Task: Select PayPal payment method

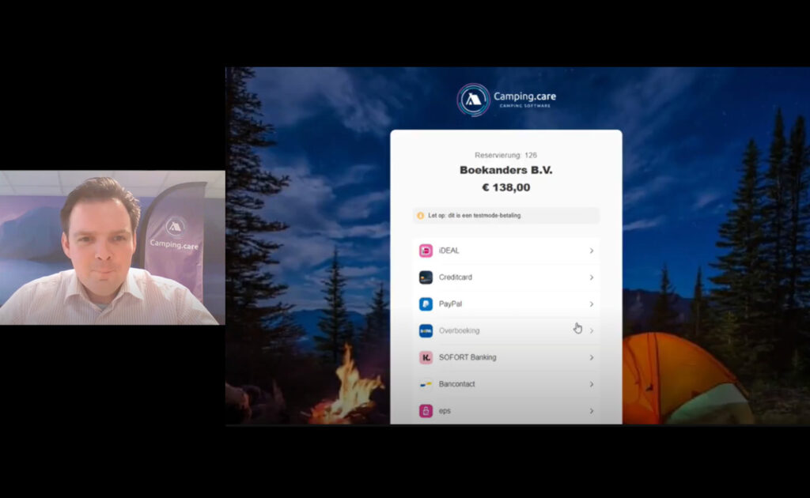Action: (506, 304)
